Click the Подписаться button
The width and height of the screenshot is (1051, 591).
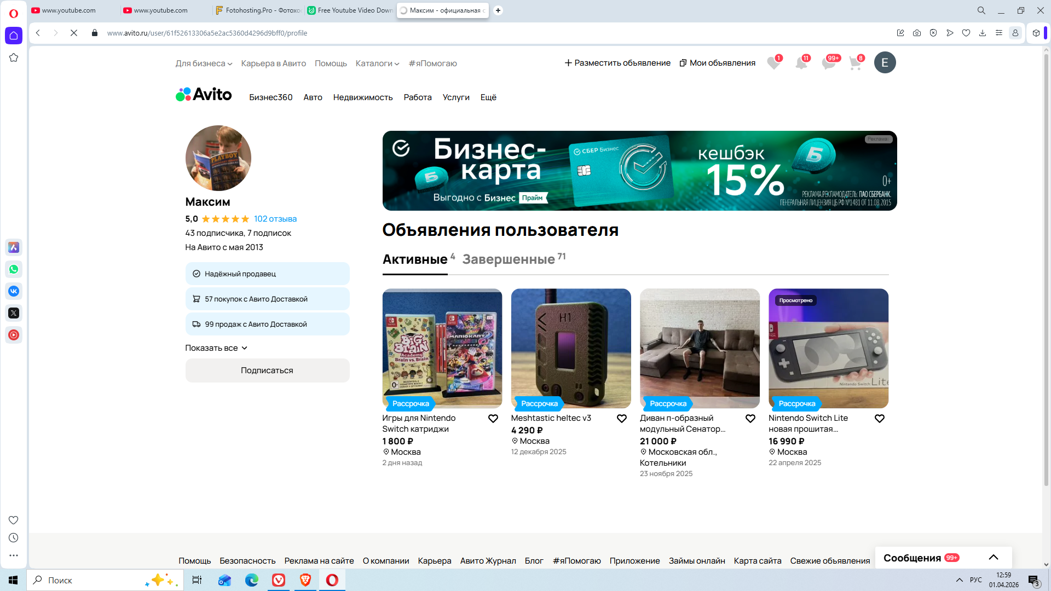point(267,370)
